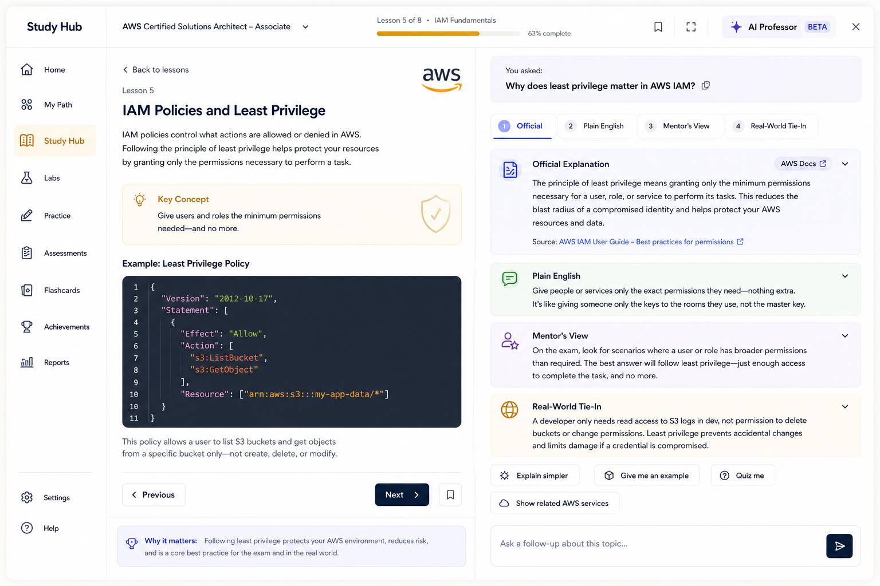Open Labs from the sidebar
The width and height of the screenshot is (880, 586).
click(55, 178)
